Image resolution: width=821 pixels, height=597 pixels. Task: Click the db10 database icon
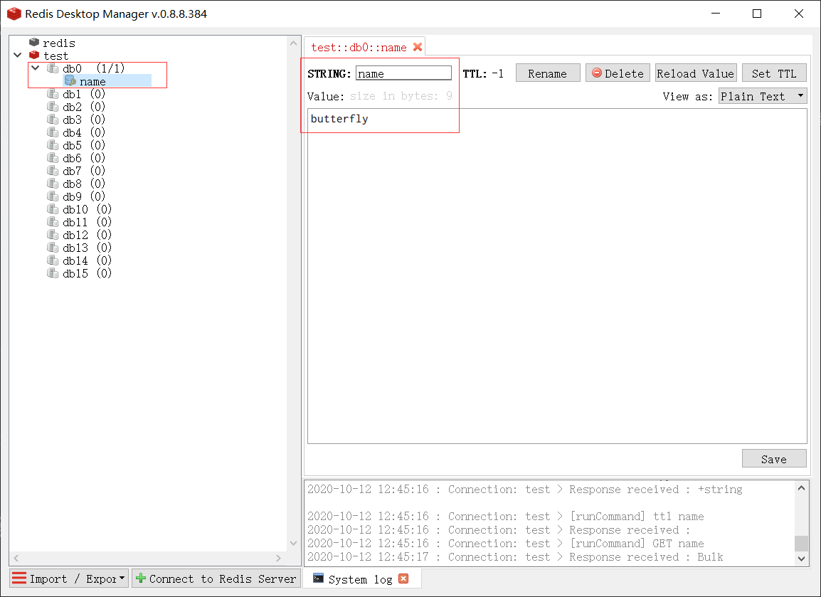(53, 209)
